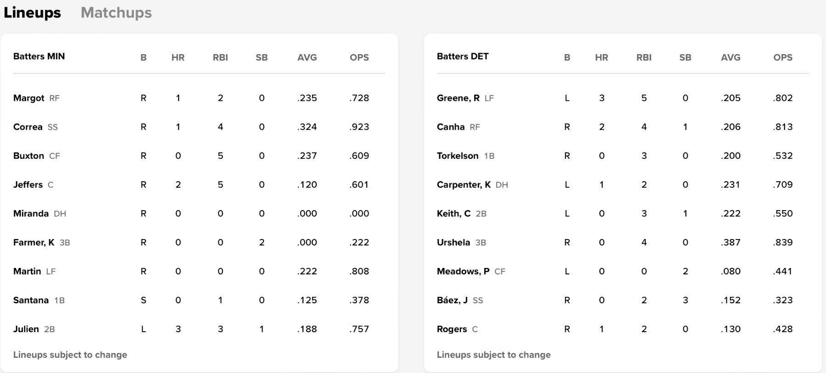Select Jeffers from the Twins batters
Screen dimensions: 826x373
tap(28, 185)
